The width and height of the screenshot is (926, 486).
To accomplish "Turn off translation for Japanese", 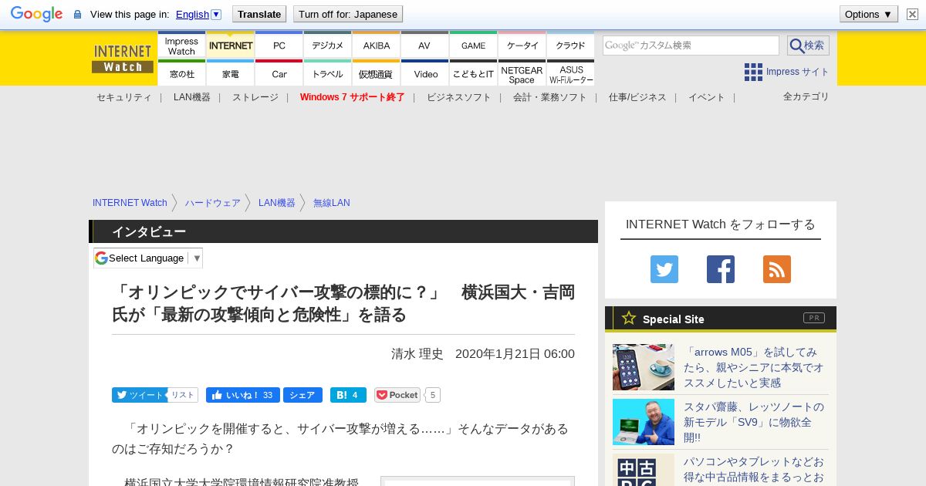I will pyautogui.click(x=348, y=14).
